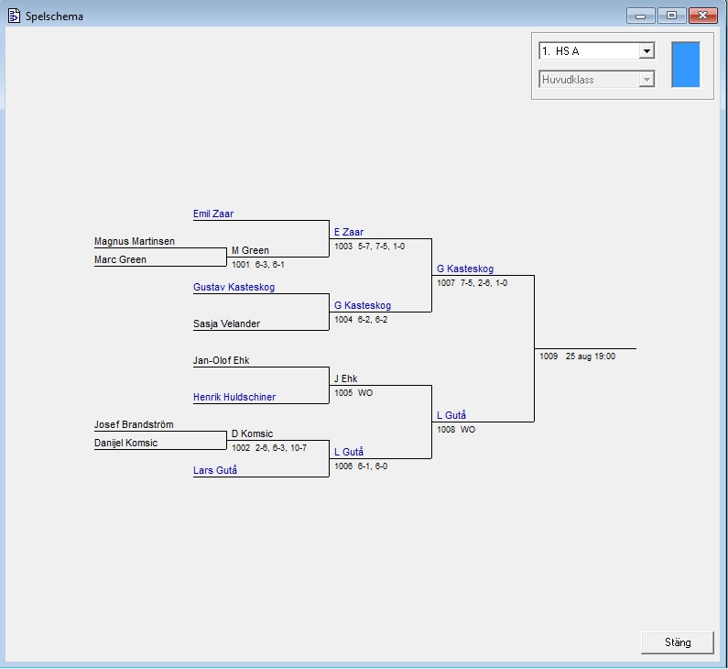Click L Gutå above match 1008 WO
Image resolution: width=728 pixels, height=669 pixels.
[451, 415]
